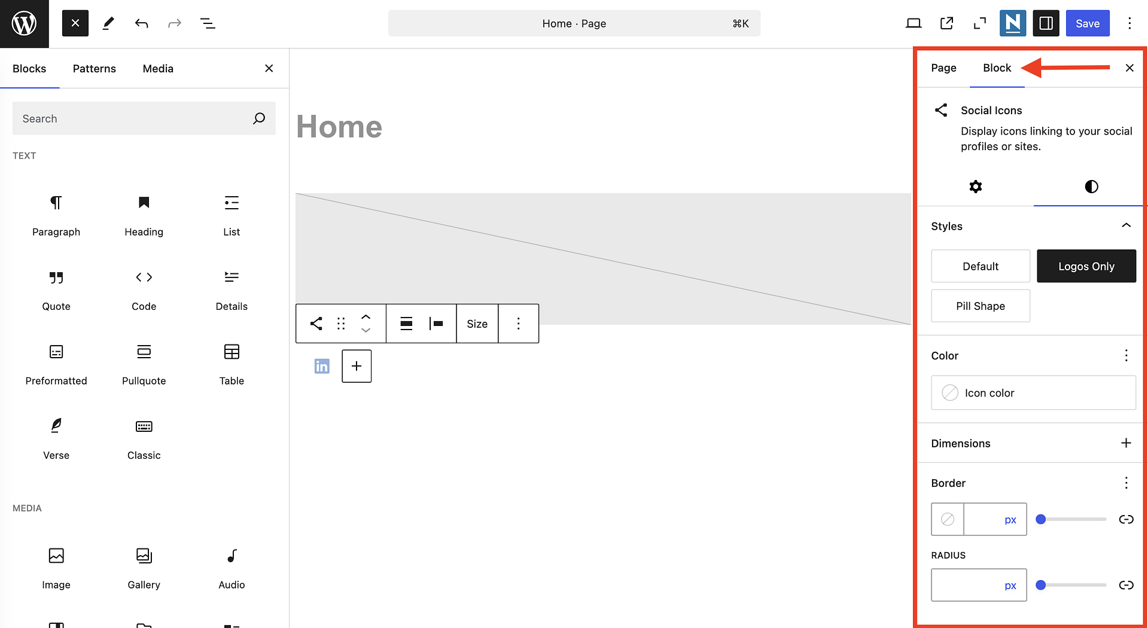View page in new tab icon
This screenshot has width=1148, height=628.
click(946, 23)
